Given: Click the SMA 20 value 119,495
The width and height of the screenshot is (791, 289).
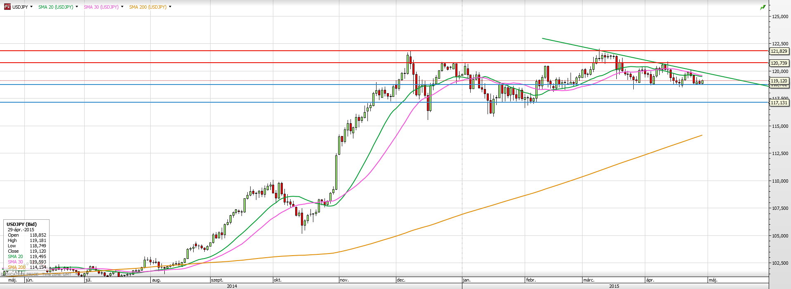Looking at the screenshot, I should pyautogui.click(x=38, y=256).
